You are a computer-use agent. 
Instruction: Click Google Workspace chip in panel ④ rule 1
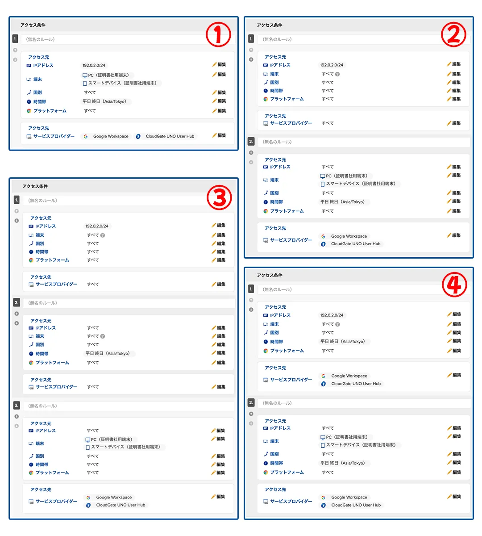345,376
